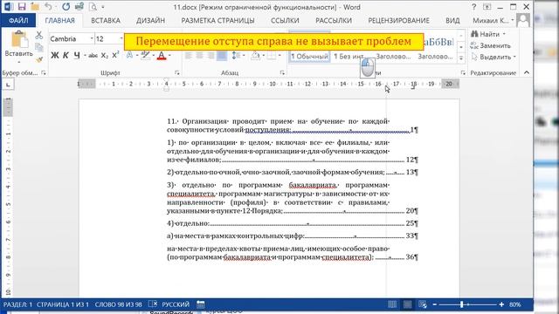Toggle Underline (Ч) formatting
This screenshot has height=314, width=559.
tap(77, 55)
